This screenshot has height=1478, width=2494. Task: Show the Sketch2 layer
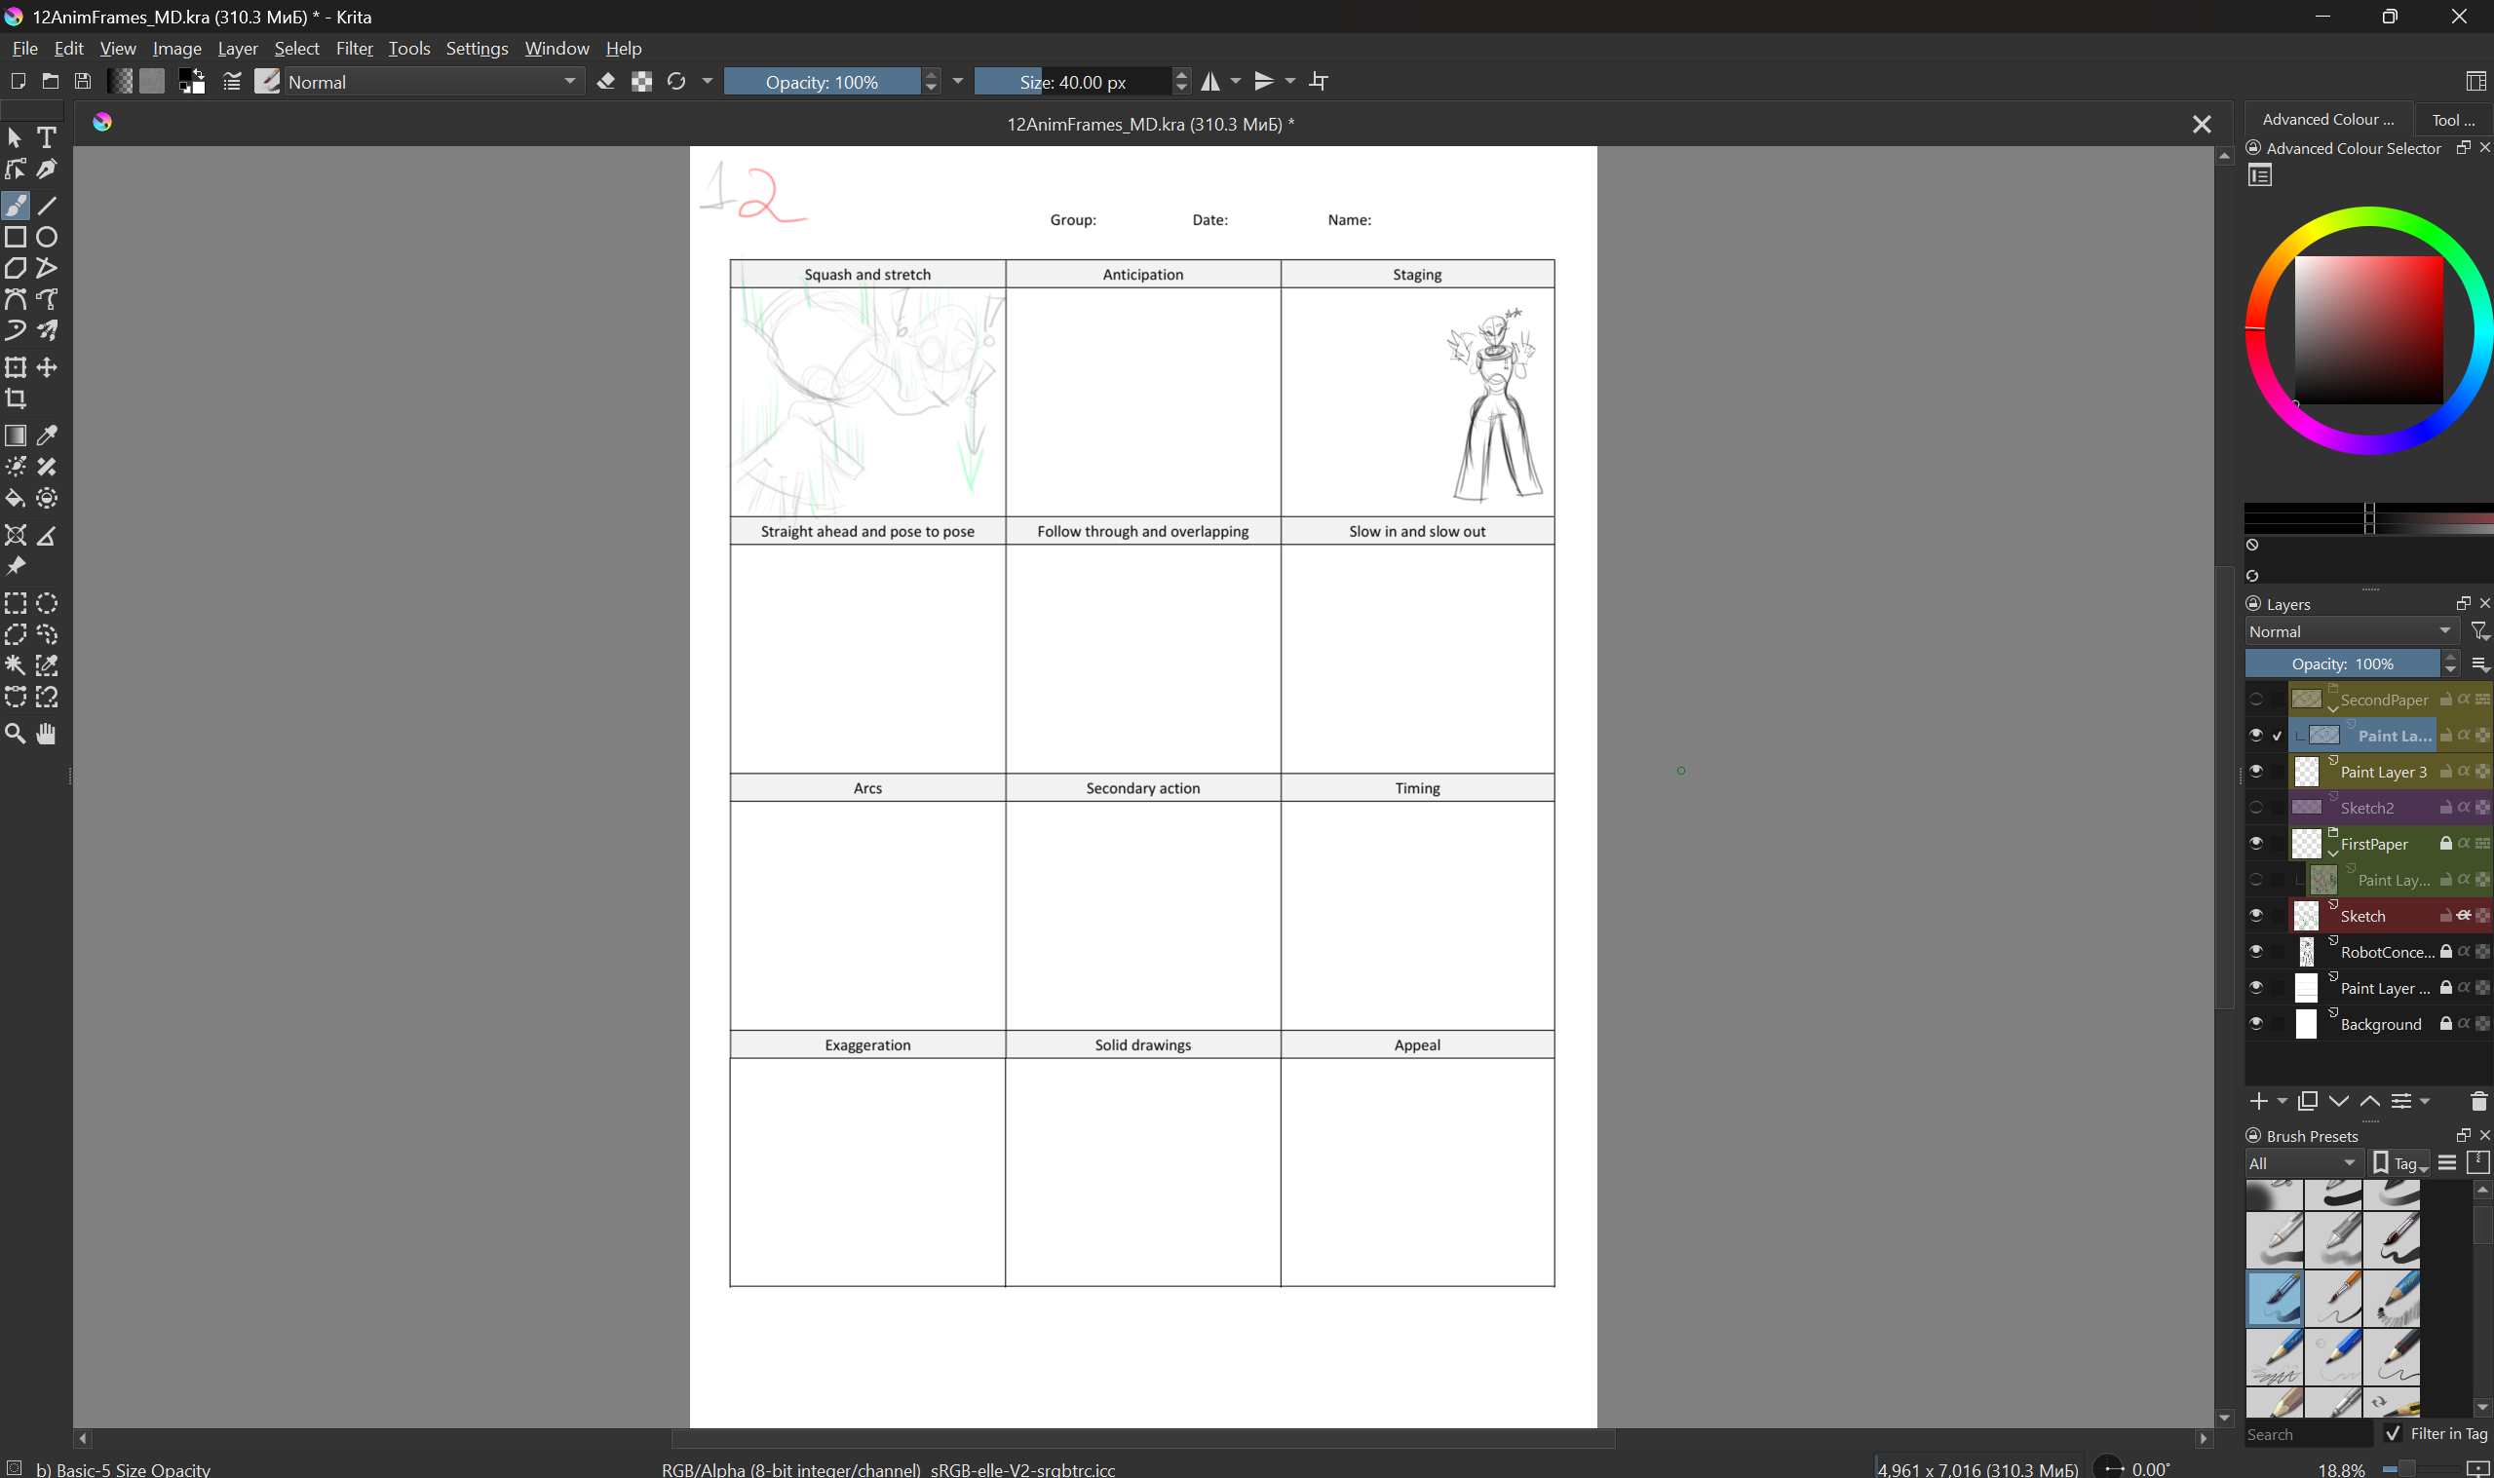point(2256,807)
